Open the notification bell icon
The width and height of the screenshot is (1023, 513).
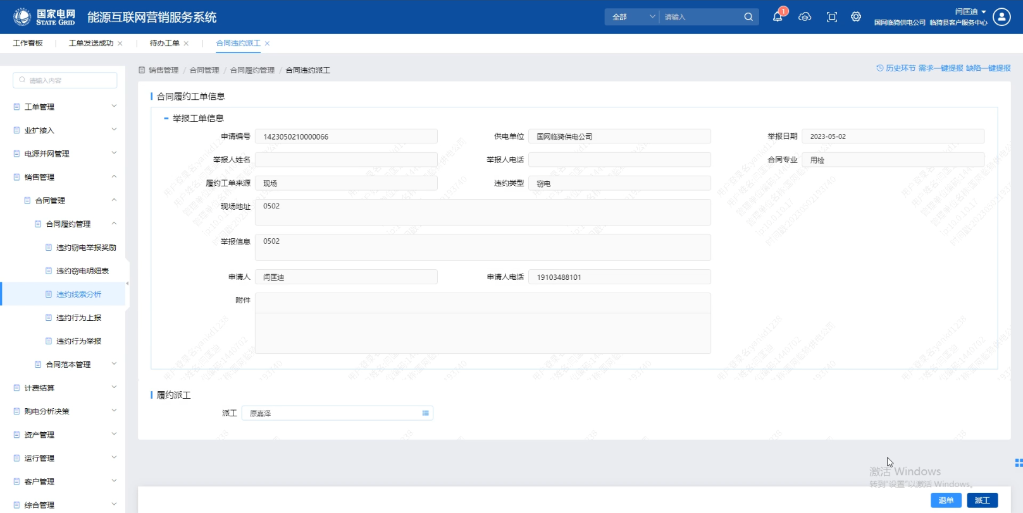click(778, 17)
